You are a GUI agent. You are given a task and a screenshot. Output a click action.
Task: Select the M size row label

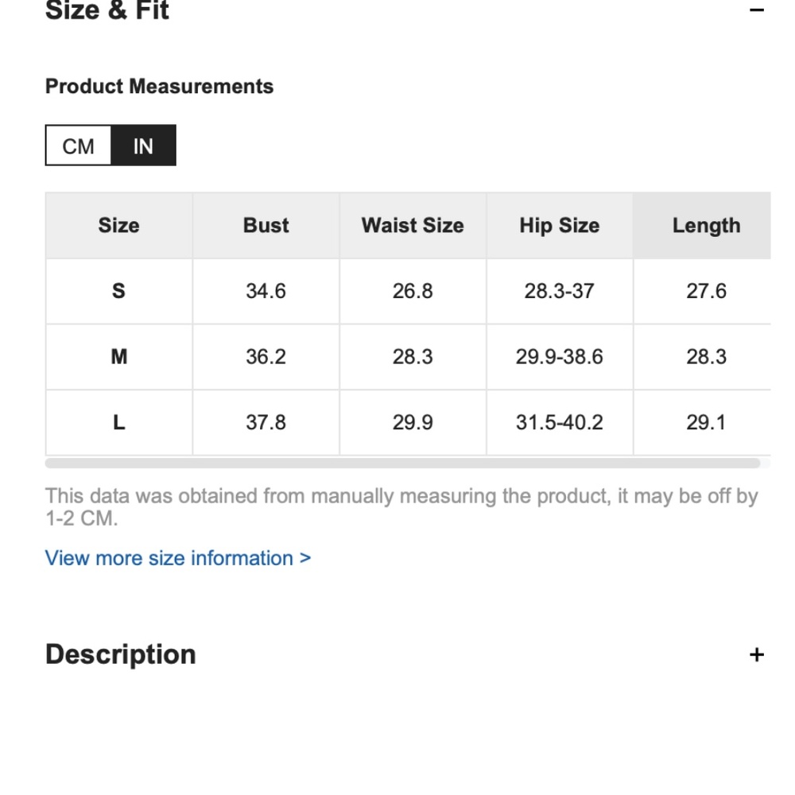click(x=118, y=357)
